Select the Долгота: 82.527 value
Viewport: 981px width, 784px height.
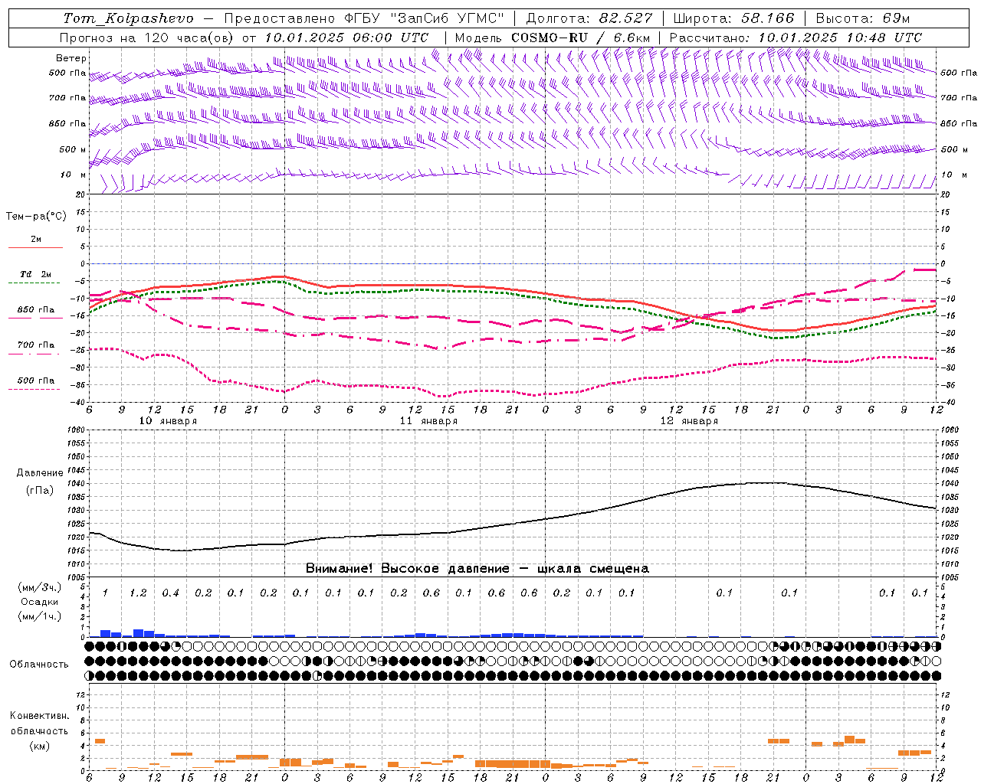[589, 18]
